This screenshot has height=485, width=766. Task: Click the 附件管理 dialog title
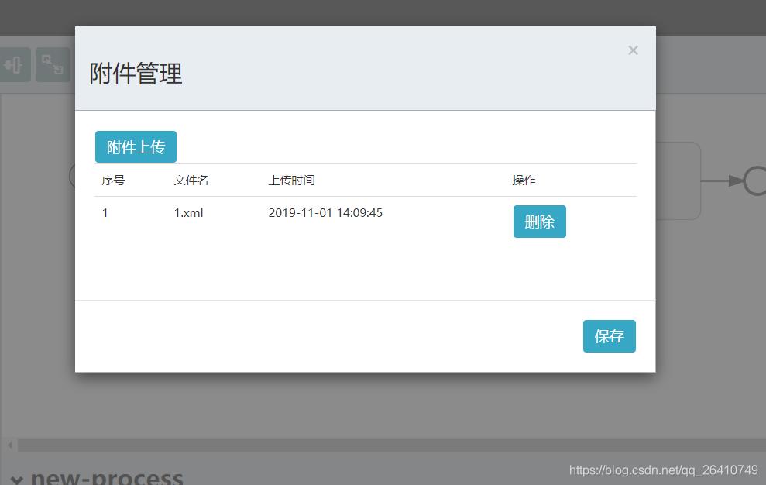(x=136, y=74)
